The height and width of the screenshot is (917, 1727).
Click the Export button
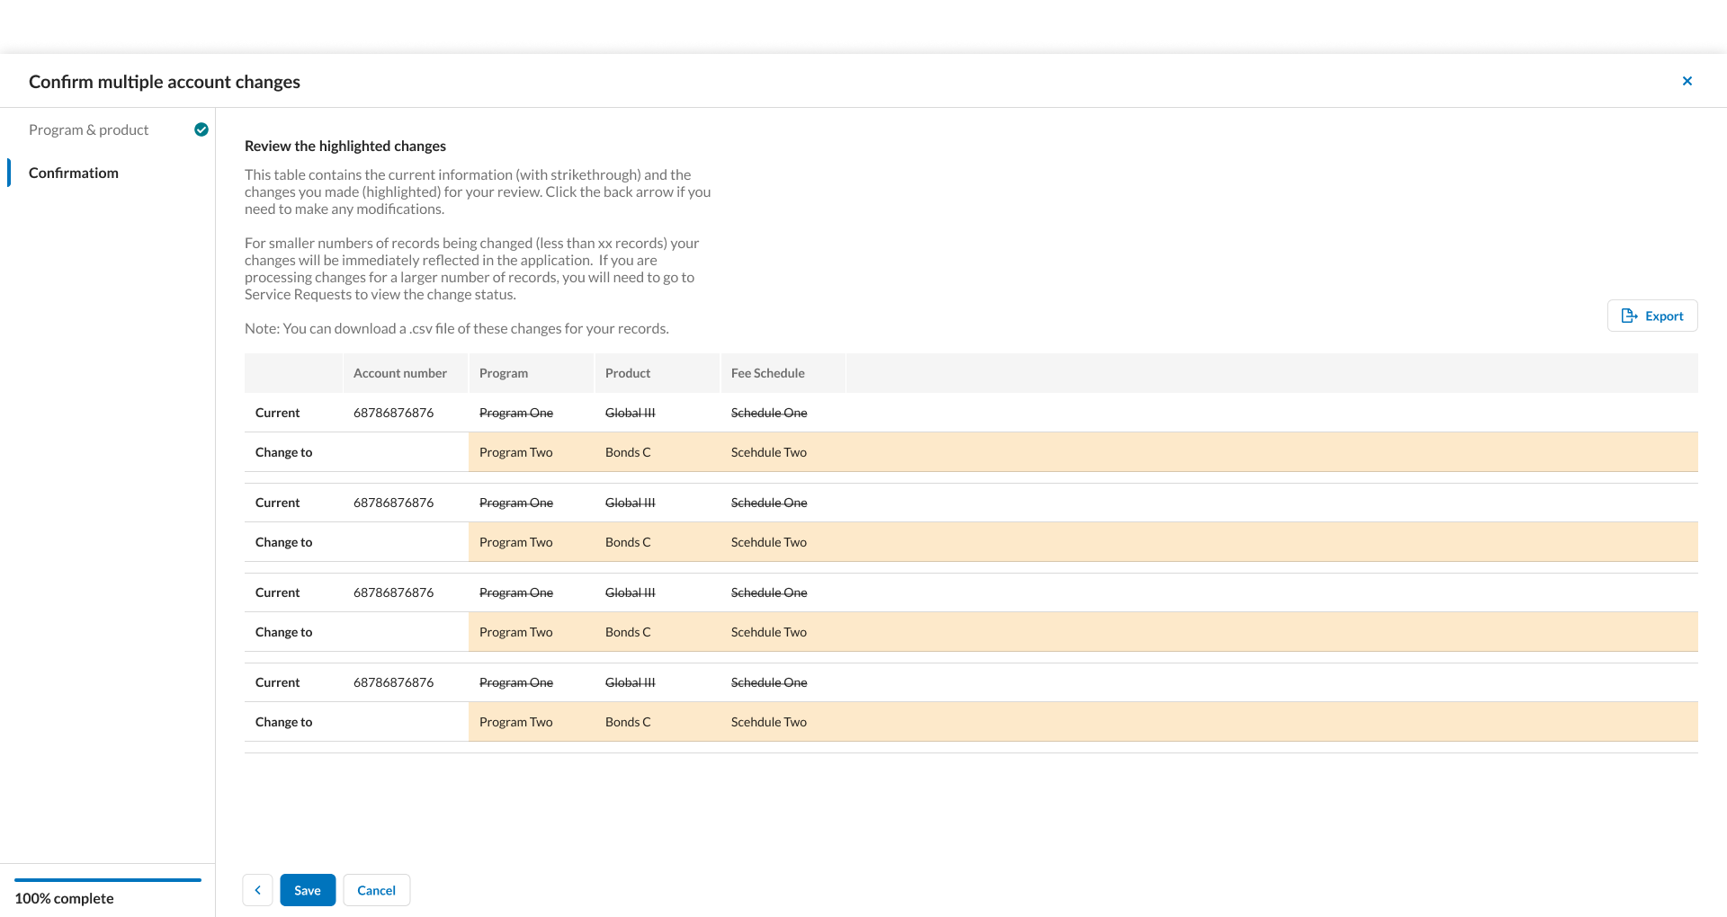tap(1651, 316)
